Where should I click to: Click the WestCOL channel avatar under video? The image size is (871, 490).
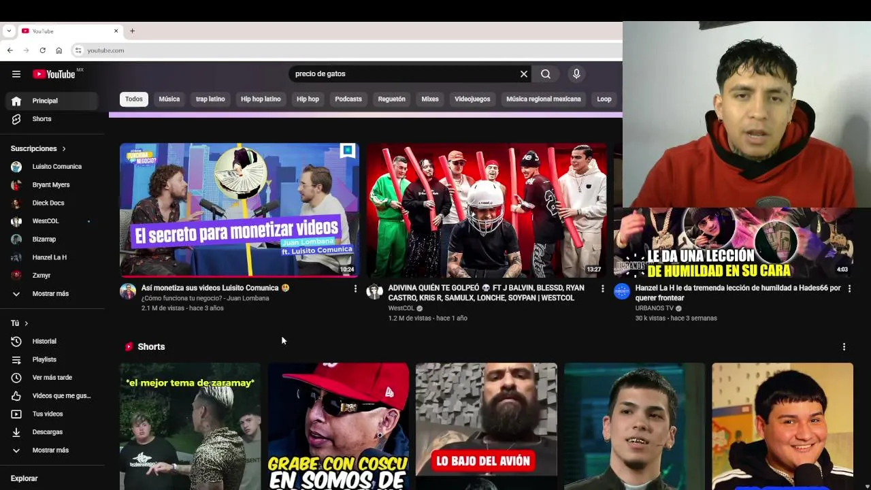click(x=375, y=292)
